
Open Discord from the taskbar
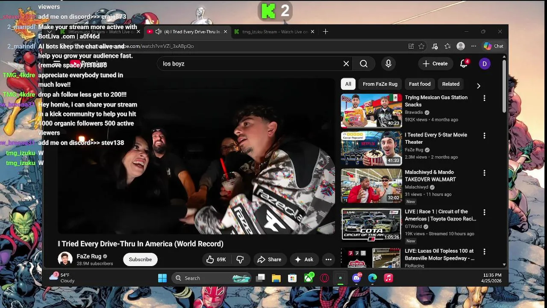pyautogui.click(x=356, y=278)
